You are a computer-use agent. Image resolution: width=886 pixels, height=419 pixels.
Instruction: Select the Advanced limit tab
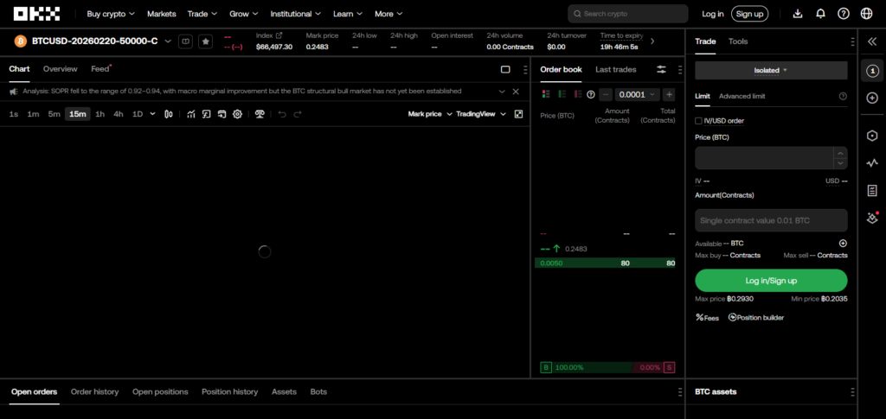[x=742, y=97]
